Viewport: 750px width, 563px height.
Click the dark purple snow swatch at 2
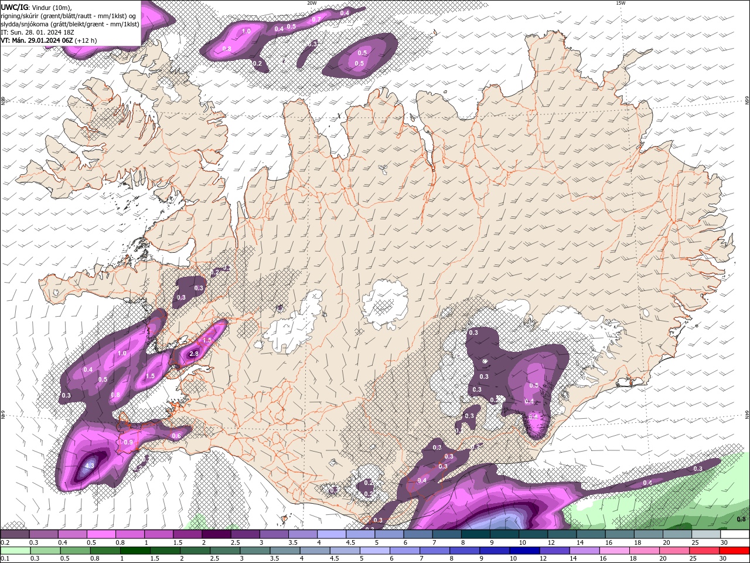click(x=216, y=534)
